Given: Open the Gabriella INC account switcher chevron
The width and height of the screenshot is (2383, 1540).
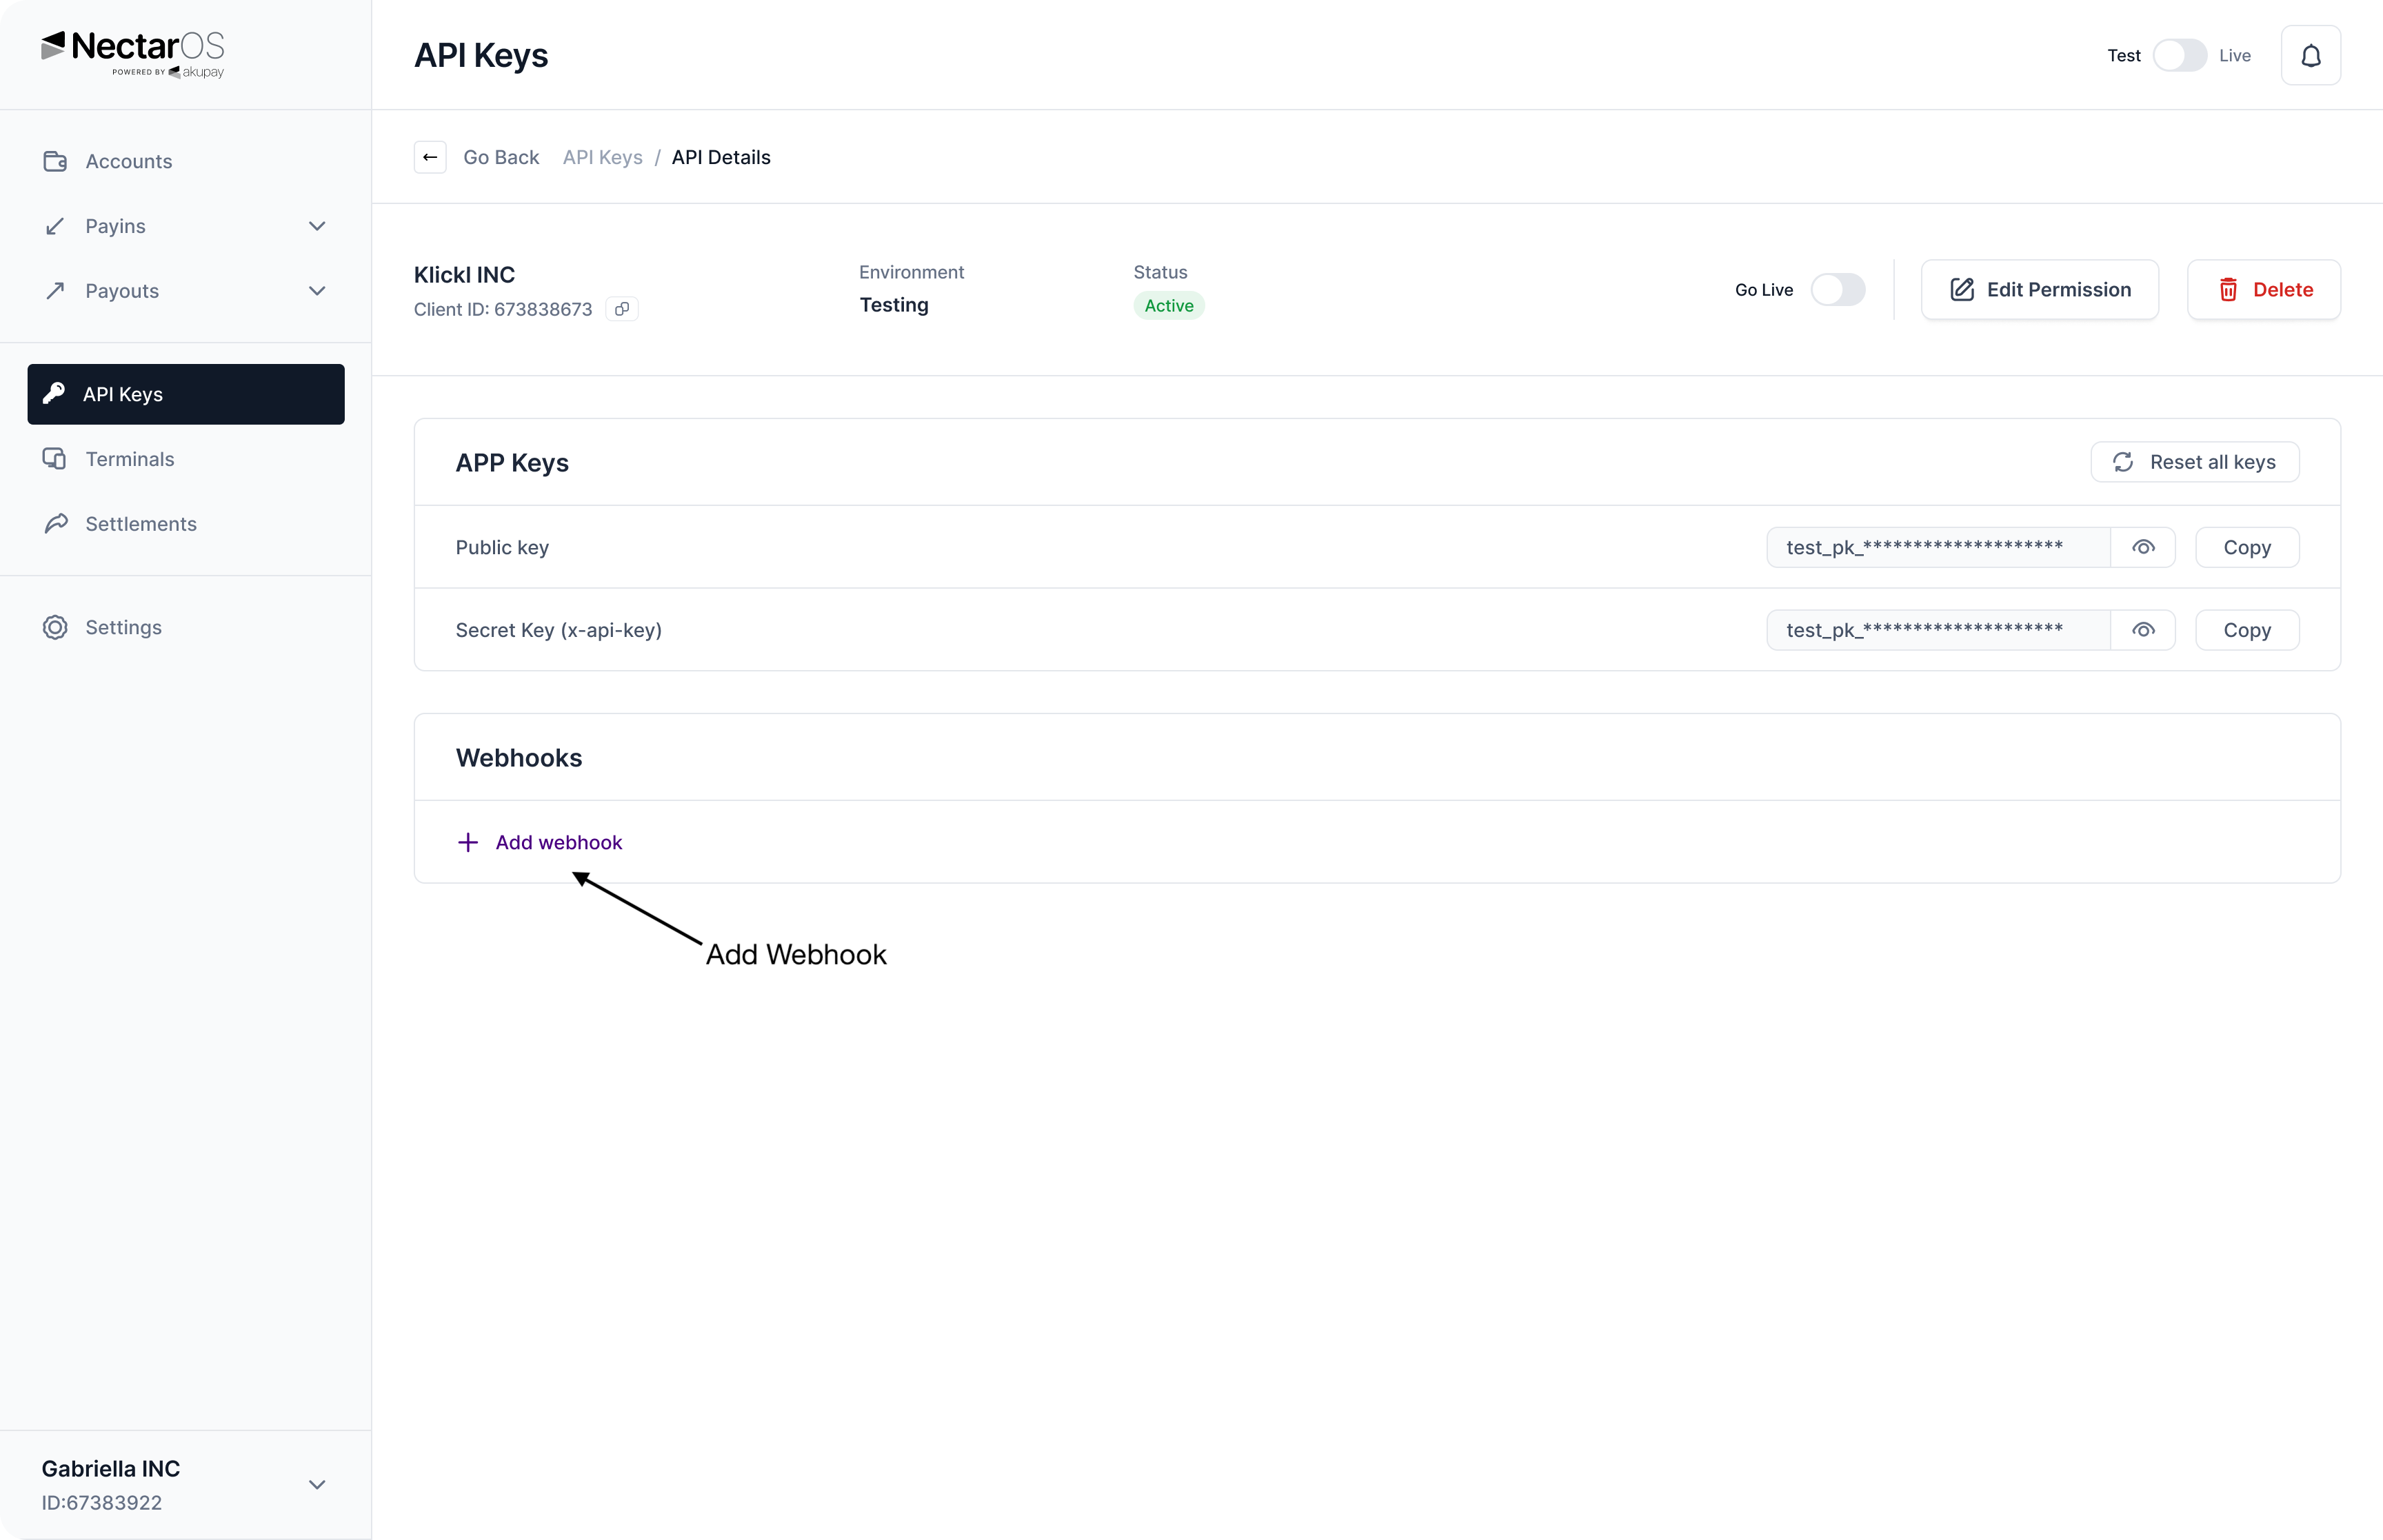Looking at the screenshot, I should coord(317,1485).
